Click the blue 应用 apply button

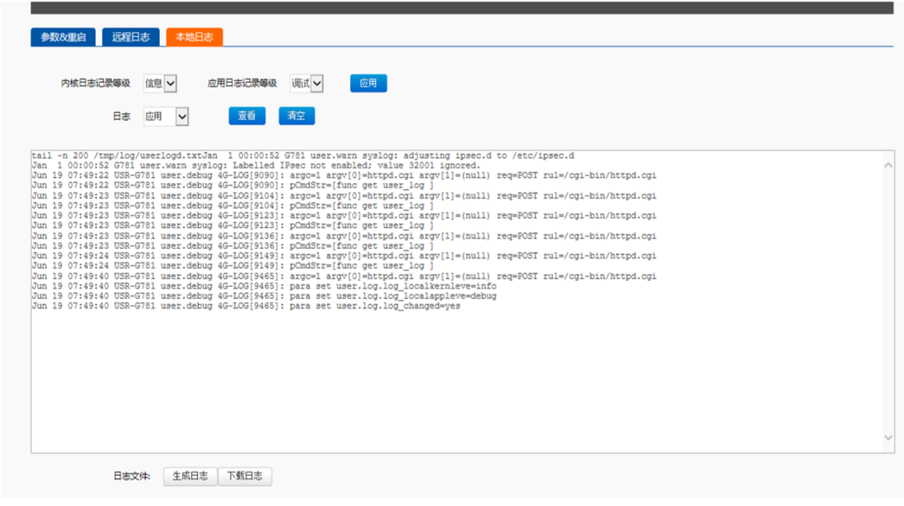point(368,83)
